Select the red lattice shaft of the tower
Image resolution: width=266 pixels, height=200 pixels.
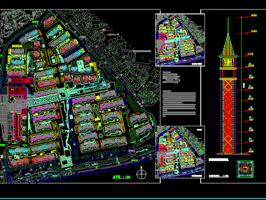click(x=228, y=117)
